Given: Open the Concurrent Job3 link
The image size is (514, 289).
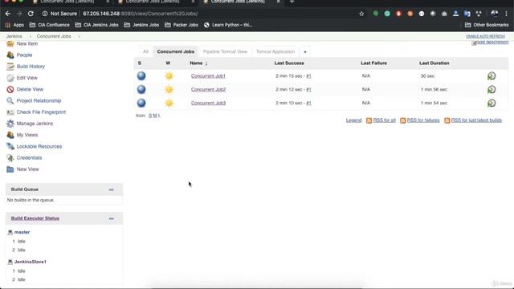Looking at the screenshot, I should [208, 103].
